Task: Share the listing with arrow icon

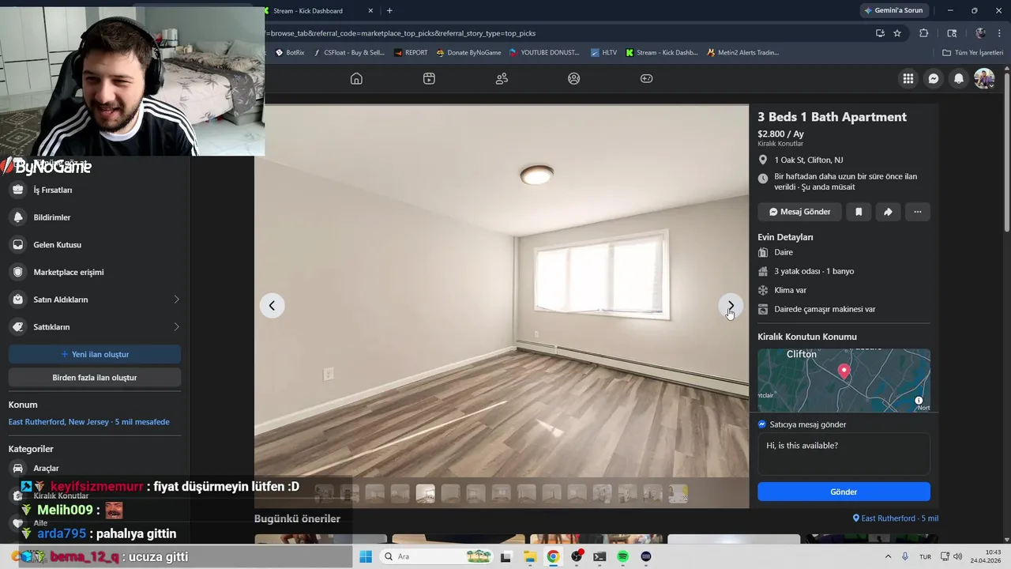Action: coord(888,212)
